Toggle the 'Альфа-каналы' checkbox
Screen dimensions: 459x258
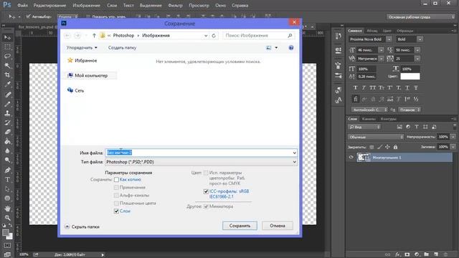pyautogui.click(x=116, y=195)
